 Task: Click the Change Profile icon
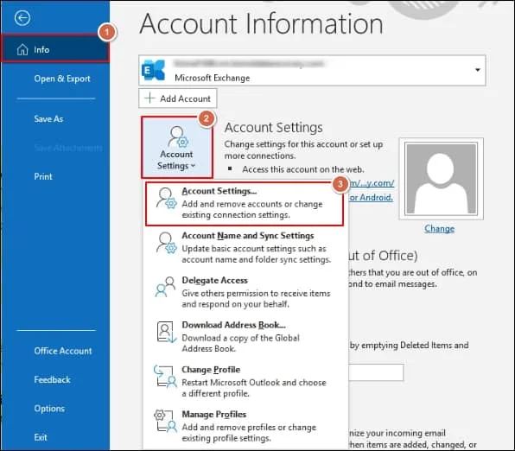pos(165,377)
